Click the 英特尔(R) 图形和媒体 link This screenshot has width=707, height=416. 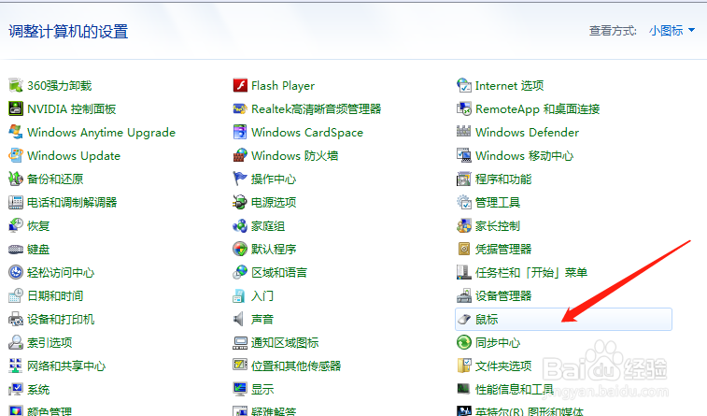pyautogui.click(x=530, y=411)
